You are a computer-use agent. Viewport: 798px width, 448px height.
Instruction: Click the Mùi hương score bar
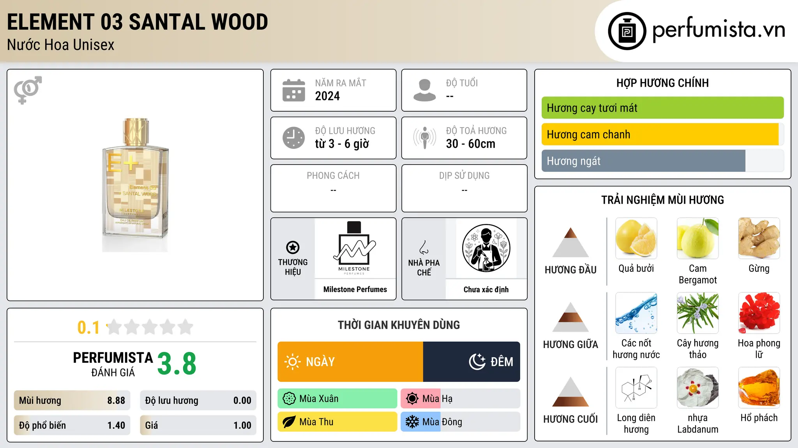coord(72,401)
